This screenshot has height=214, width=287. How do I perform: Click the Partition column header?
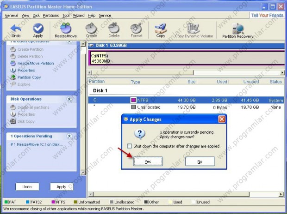[109, 82]
